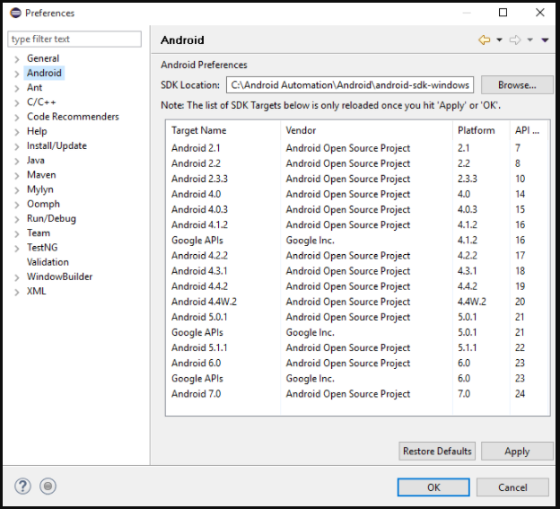Maximize the Preferences dialog window

(503, 13)
